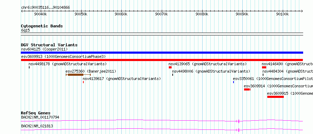Click the Cytogenetic Bands track title

(x=42, y=26)
